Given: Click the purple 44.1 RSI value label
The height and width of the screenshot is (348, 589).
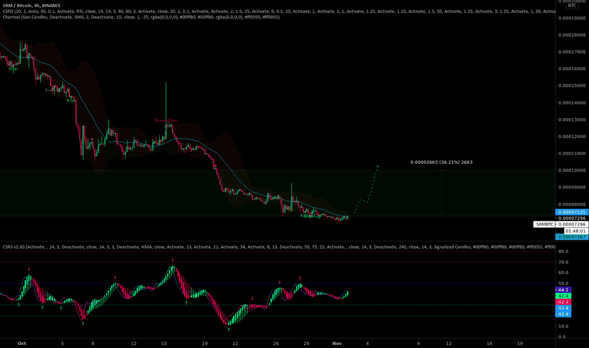Looking at the screenshot, I should [x=563, y=290].
